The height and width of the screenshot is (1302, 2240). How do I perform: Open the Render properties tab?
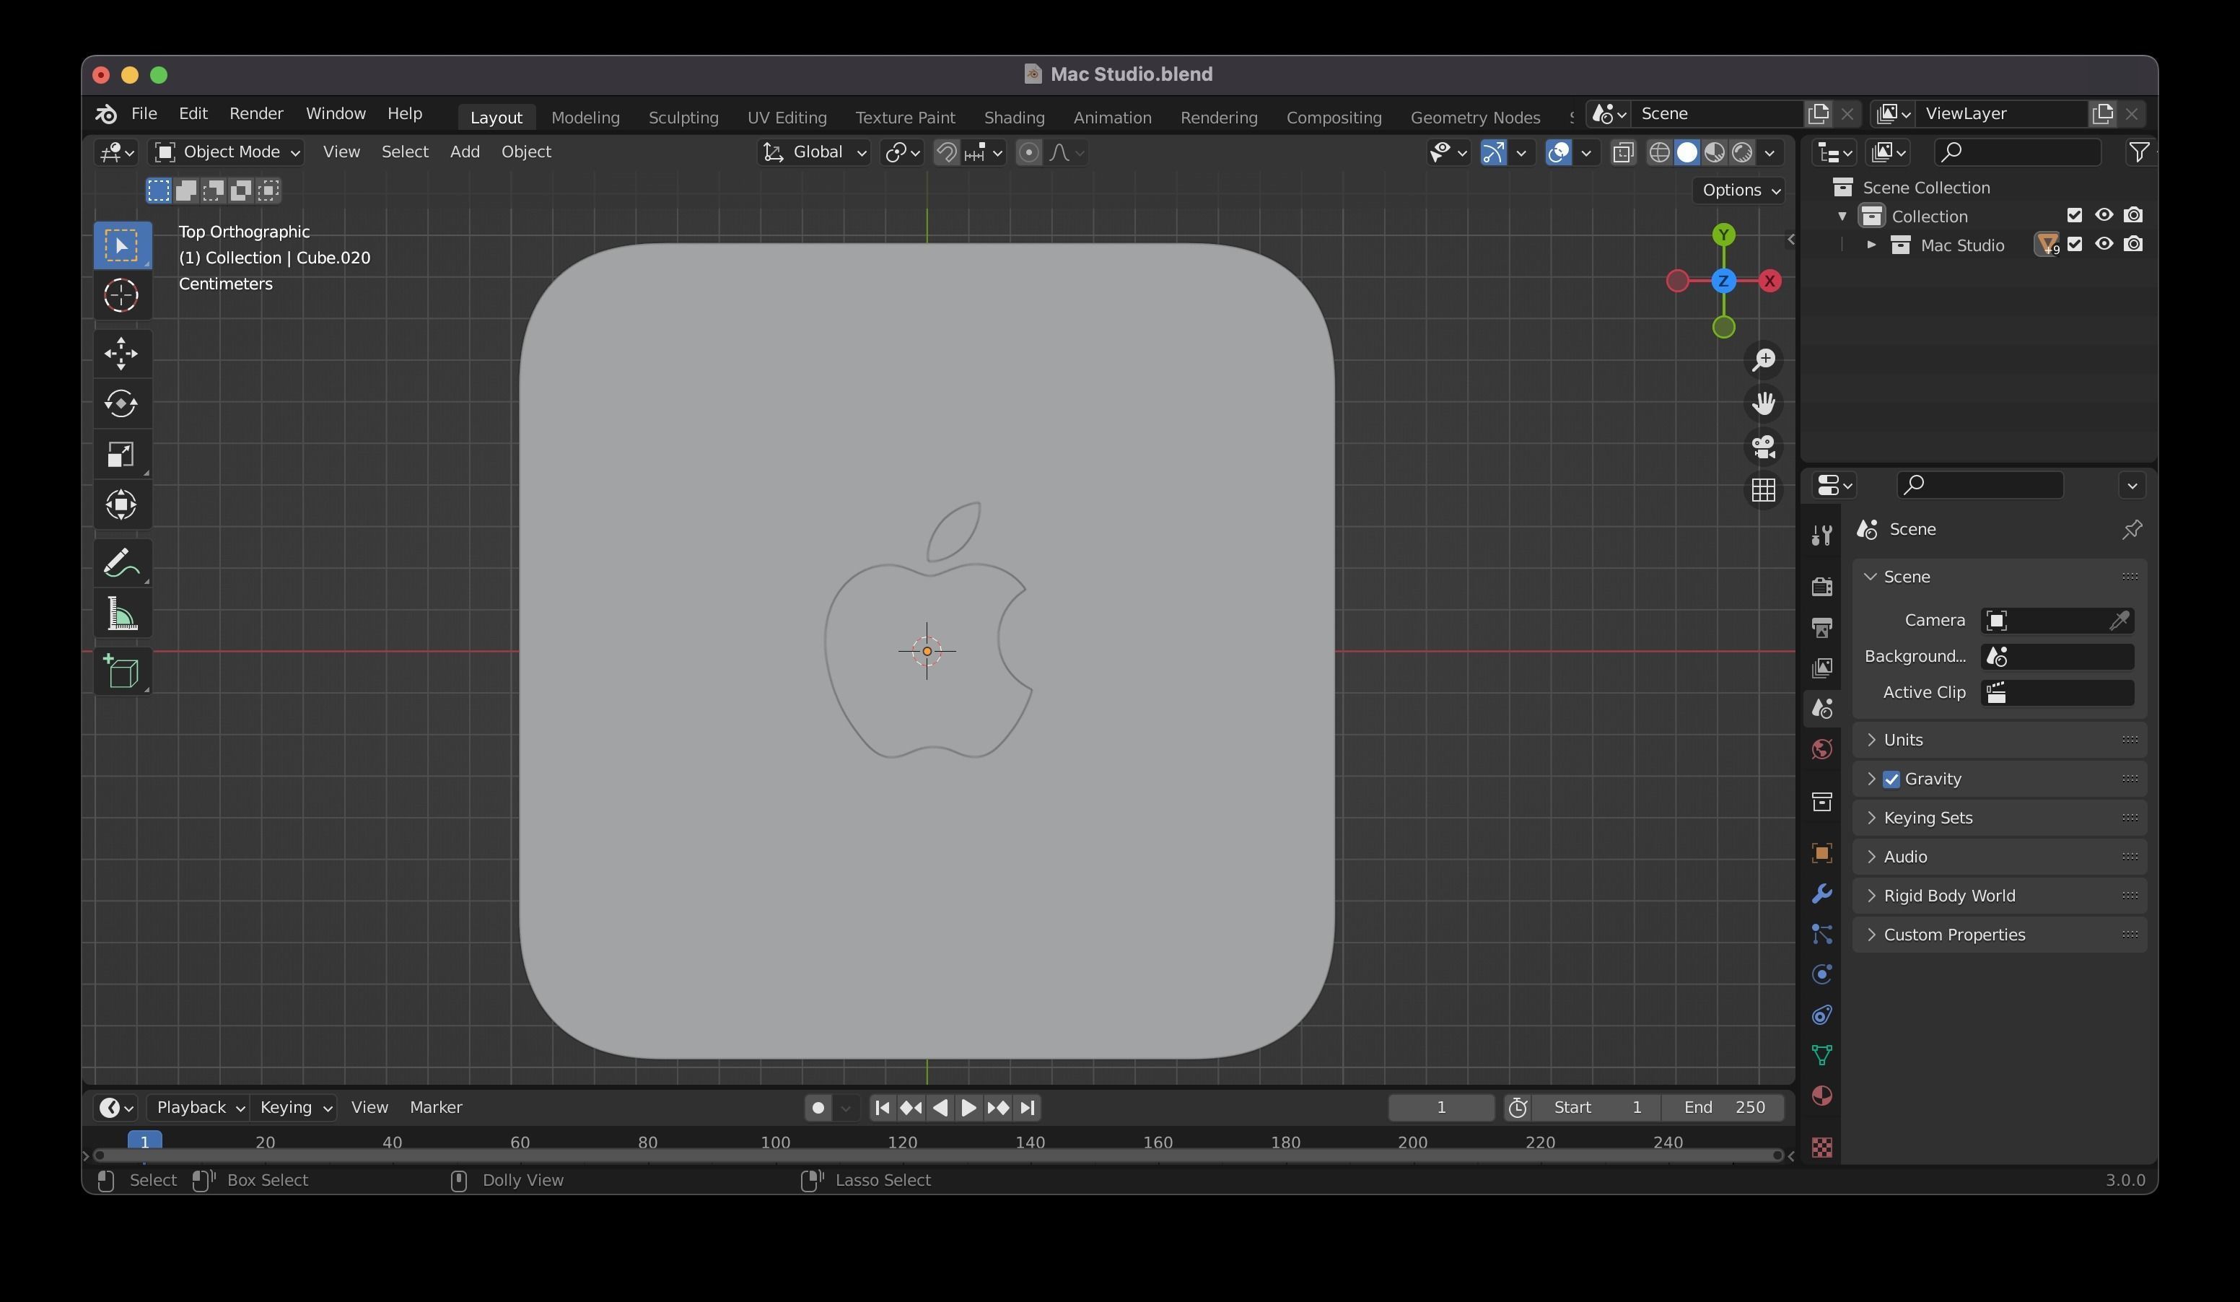pos(1821,585)
